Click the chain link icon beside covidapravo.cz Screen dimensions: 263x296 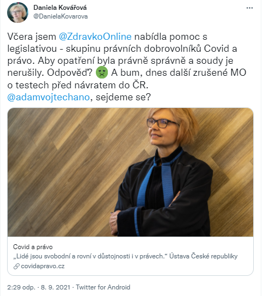coord(16,267)
